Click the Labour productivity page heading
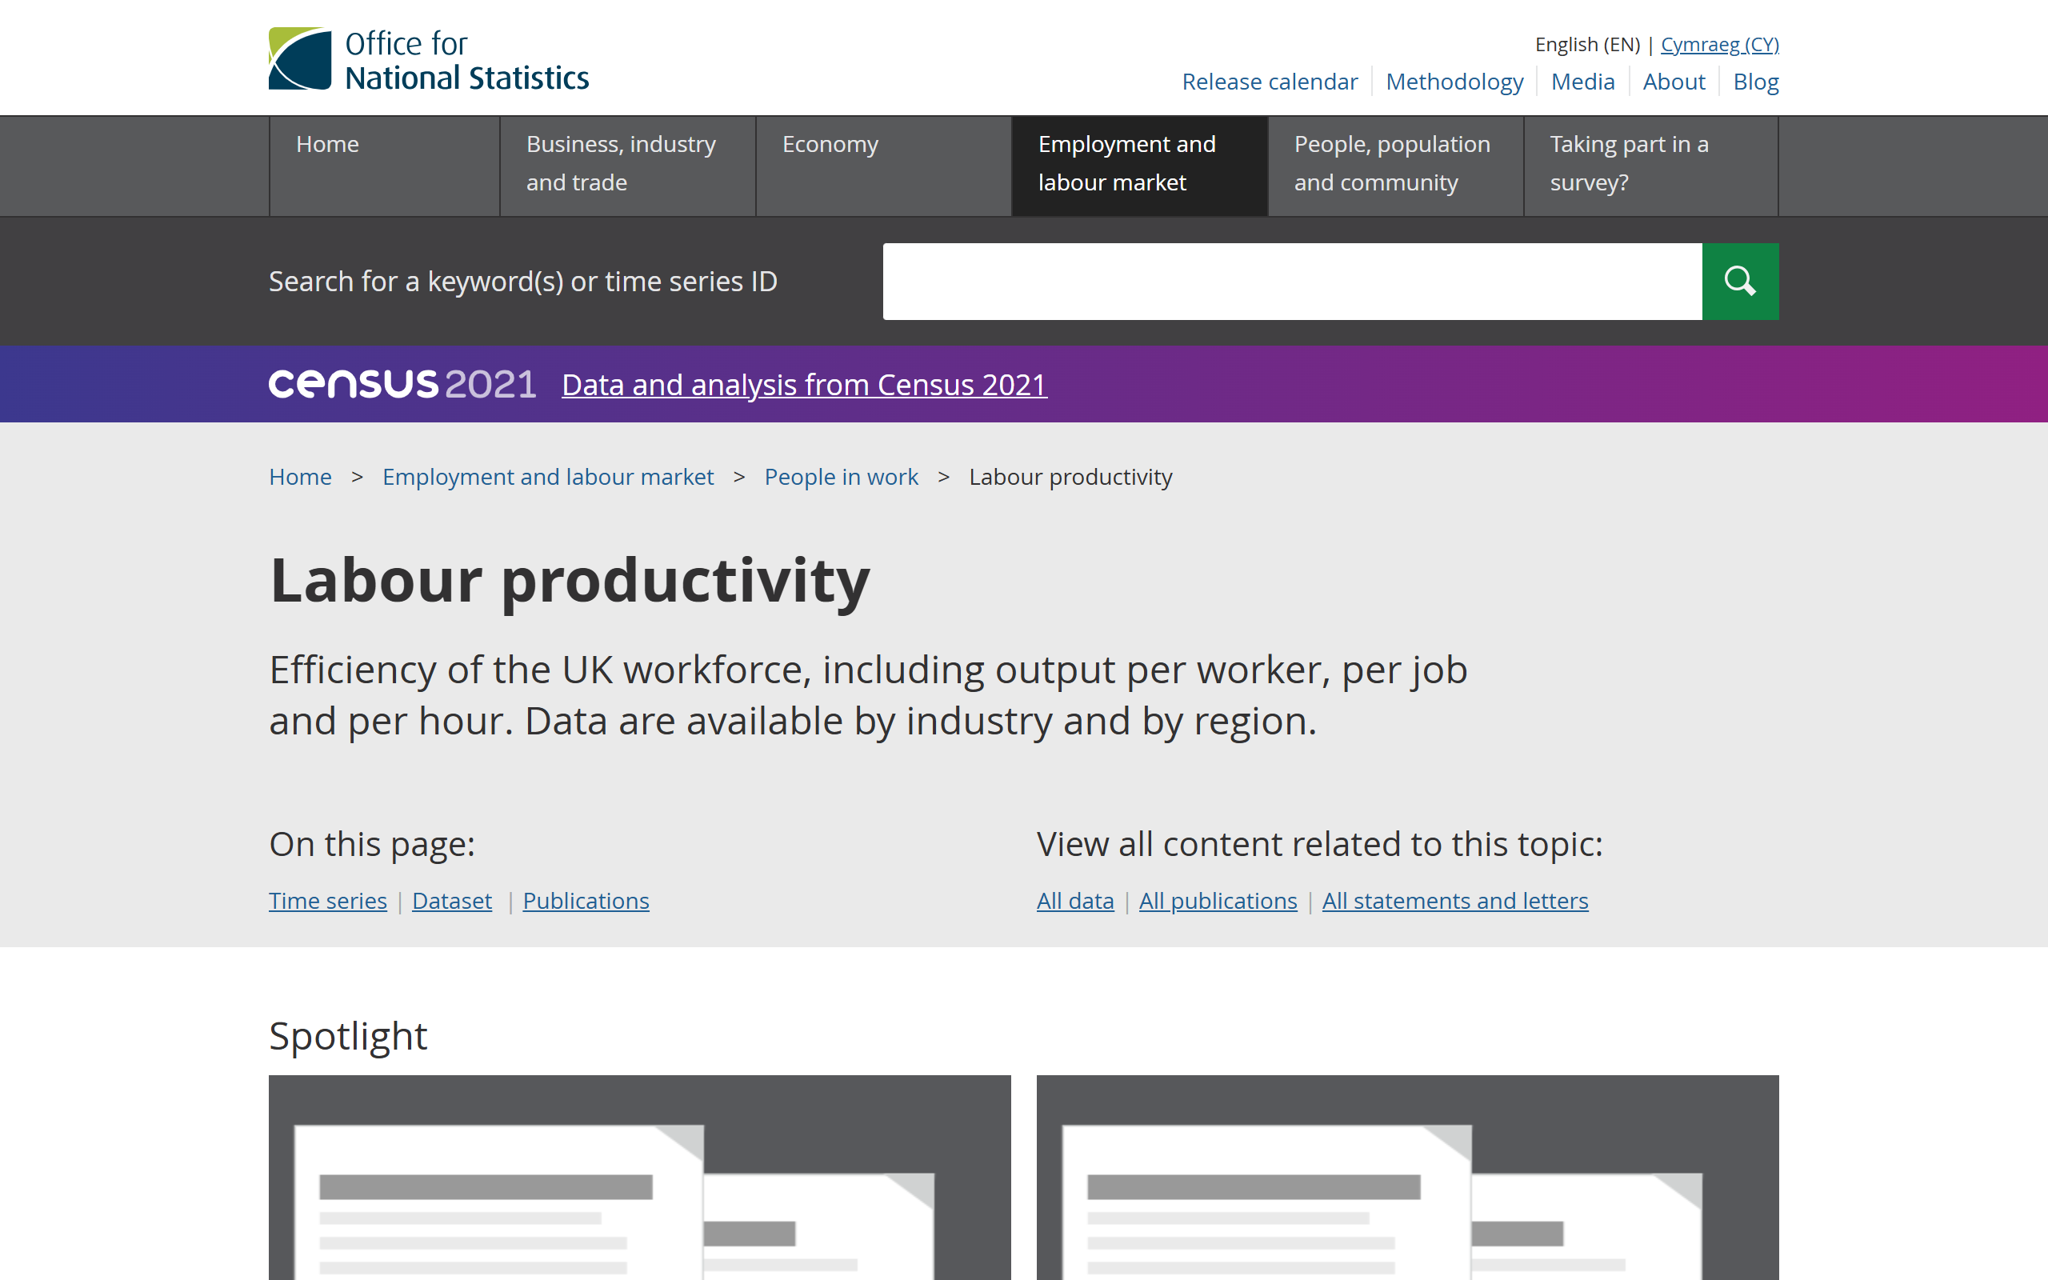This screenshot has width=2048, height=1280. point(570,581)
